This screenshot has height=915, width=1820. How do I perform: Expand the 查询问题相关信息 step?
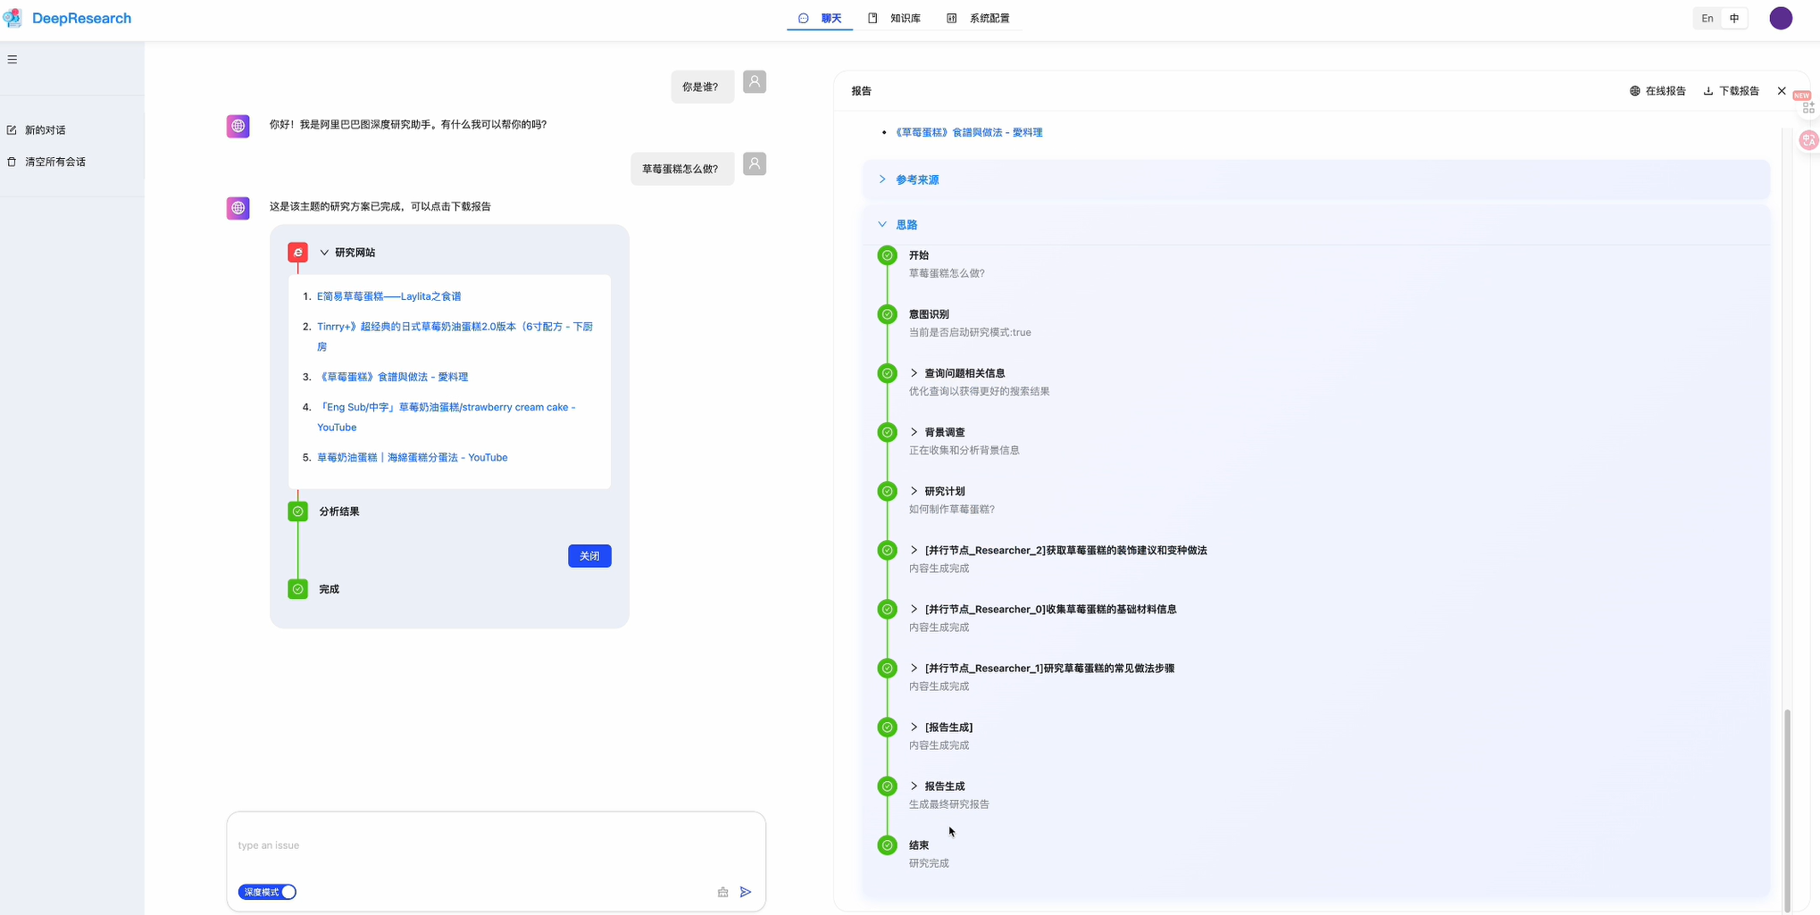click(x=914, y=373)
